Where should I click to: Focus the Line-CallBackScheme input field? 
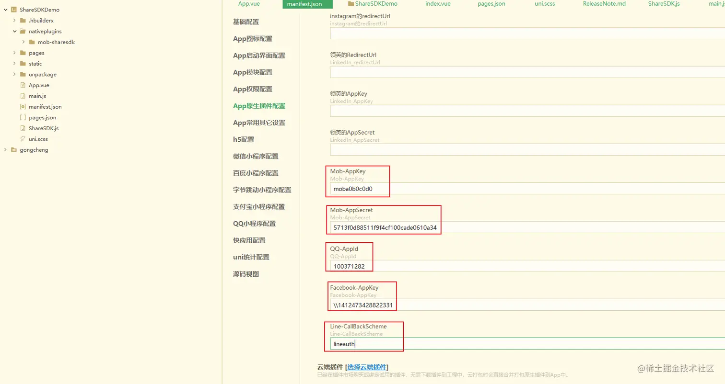coord(527,343)
